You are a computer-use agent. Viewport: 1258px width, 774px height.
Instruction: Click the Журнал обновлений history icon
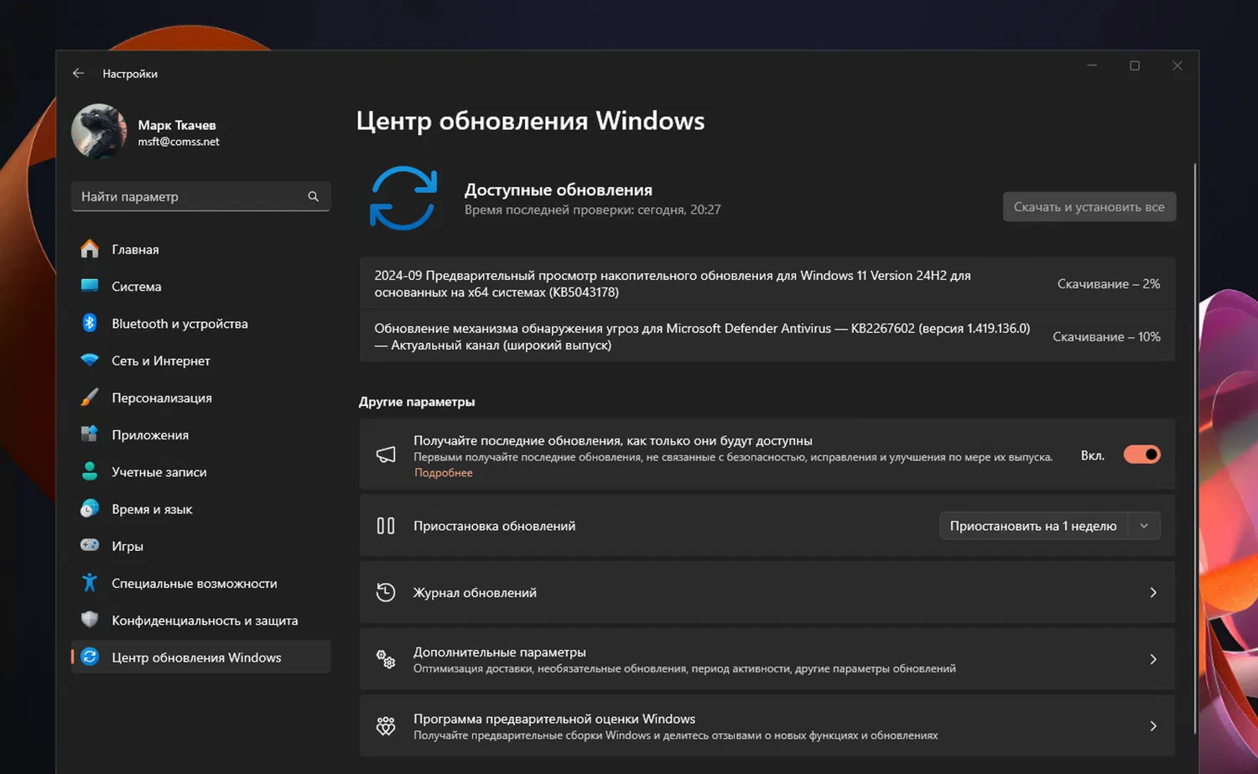[386, 593]
